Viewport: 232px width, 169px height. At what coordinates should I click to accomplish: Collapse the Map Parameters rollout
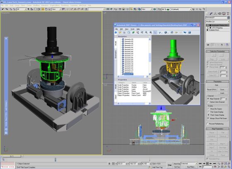[x=217, y=129]
